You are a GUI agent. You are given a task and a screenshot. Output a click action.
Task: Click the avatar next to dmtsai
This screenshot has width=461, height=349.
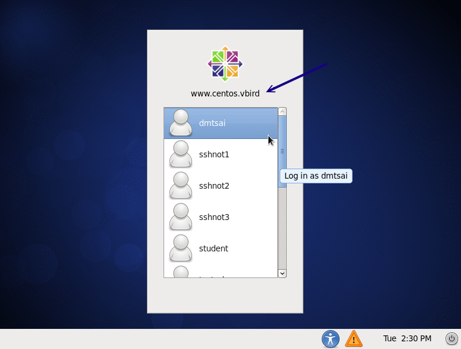pos(181,123)
